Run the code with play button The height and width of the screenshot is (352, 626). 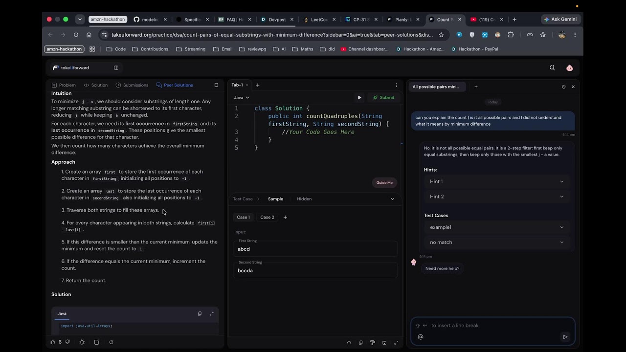pos(359,97)
